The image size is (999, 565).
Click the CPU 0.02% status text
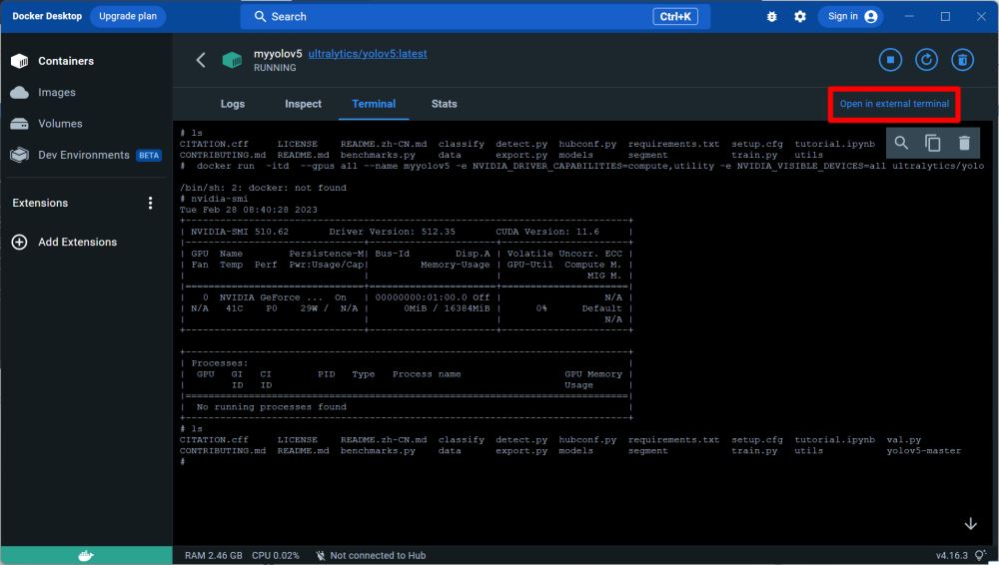click(x=276, y=555)
